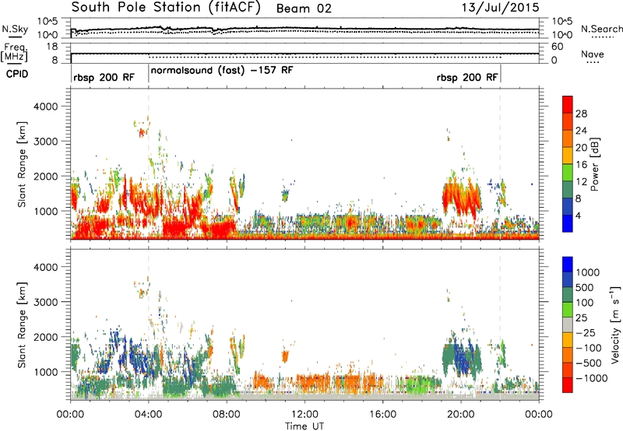
Task: Click the '-1000' label on Velocity colorbar
Action: [591, 378]
